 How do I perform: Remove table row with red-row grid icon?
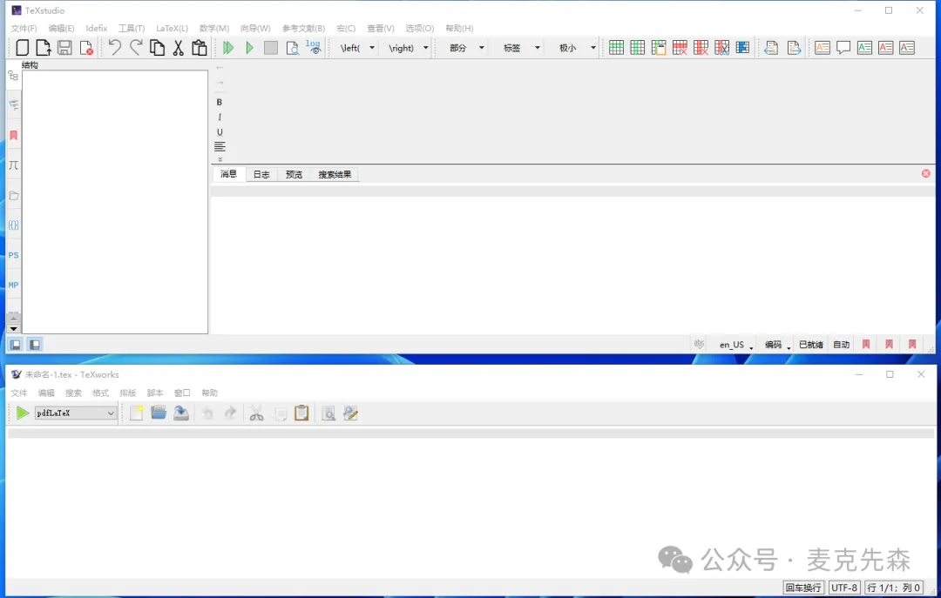(680, 47)
